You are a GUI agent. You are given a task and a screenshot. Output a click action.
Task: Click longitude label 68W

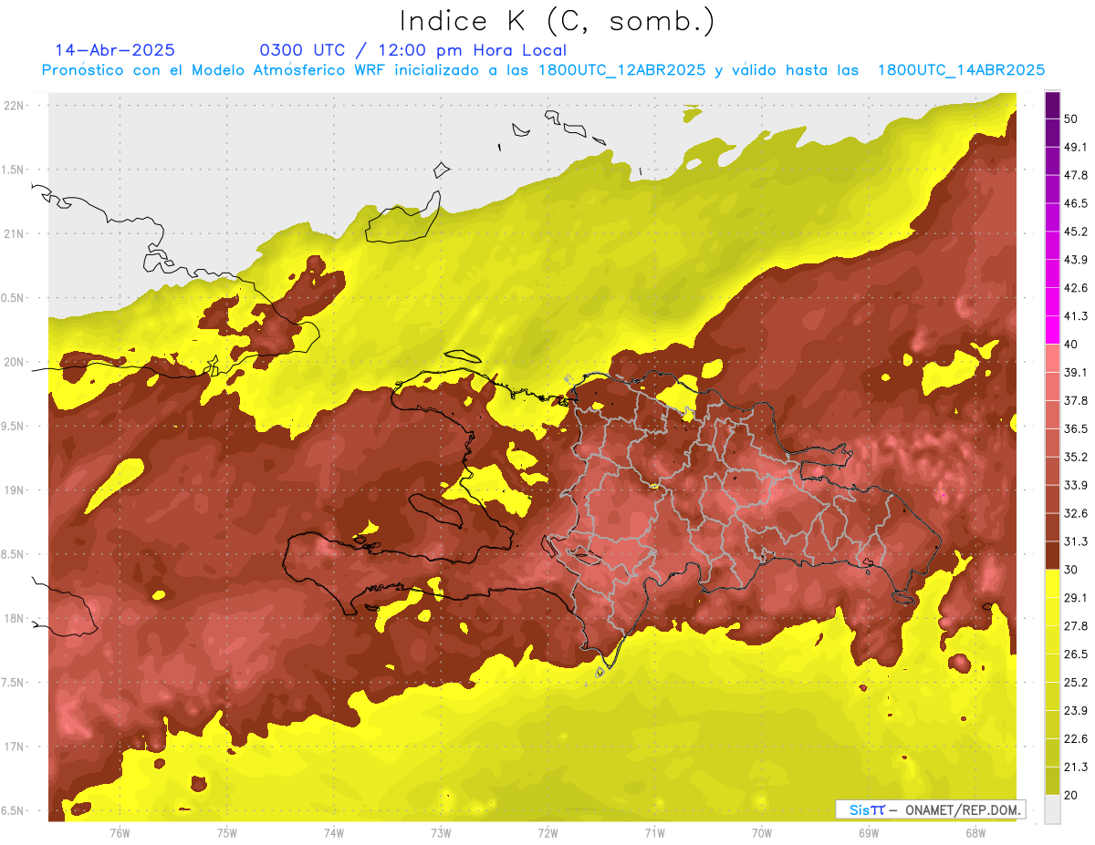pyautogui.click(x=975, y=833)
